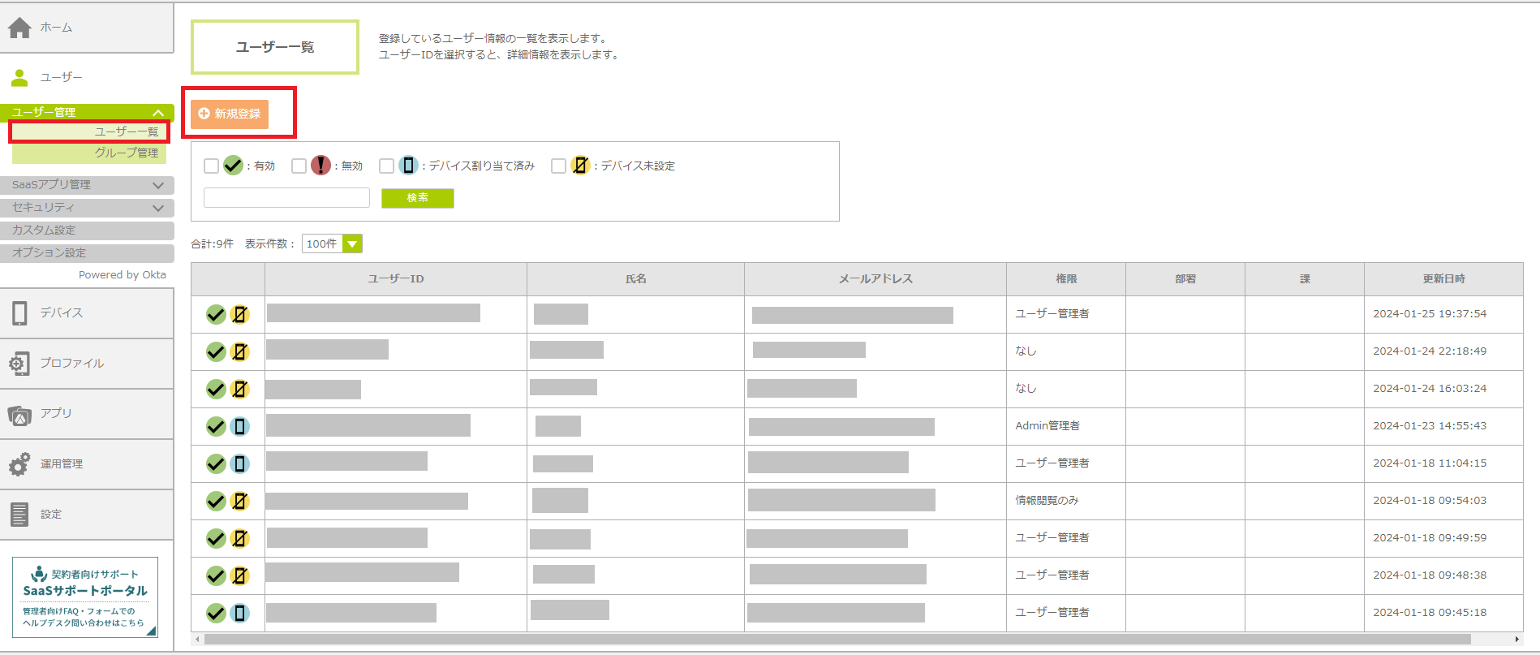Select グループ管理 in the sidebar
The height and width of the screenshot is (655, 1540).
126,153
